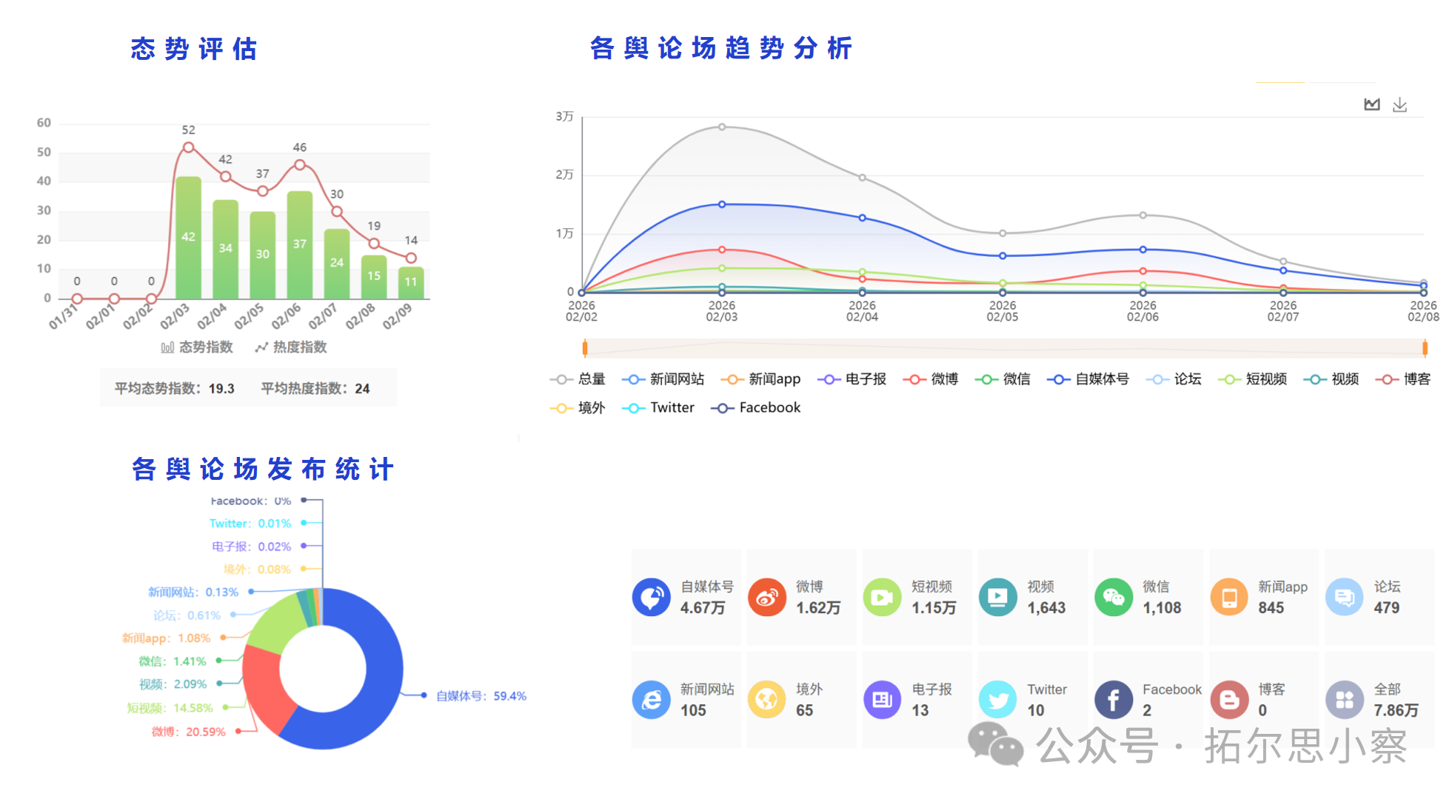Click the Facebook stat icon
Viewport: 1455px width, 805px height.
click(1113, 699)
